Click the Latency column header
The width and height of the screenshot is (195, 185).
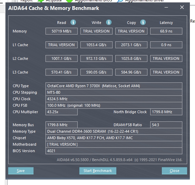pos(166,23)
